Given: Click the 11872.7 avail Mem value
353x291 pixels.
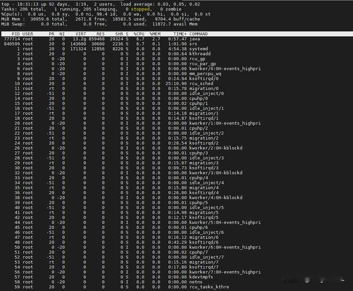Looking at the screenshot, I should 162,24.
